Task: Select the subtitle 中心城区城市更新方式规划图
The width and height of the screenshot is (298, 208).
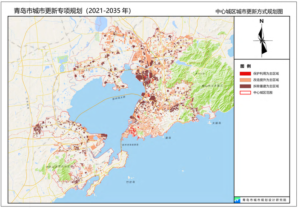Action: click(249, 11)
